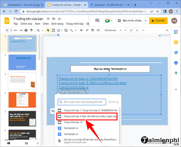Click the Bản trình chiếu button
Image resolution: width=181 pixels, height=147 pixels.
coord(130,21)
